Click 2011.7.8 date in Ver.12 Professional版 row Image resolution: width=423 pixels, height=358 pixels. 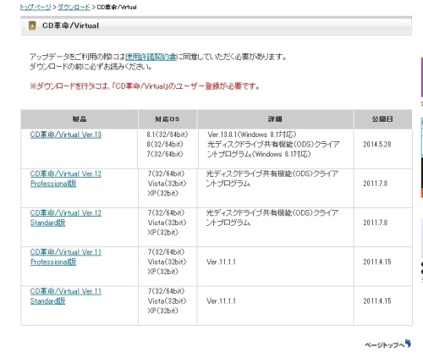[x=376, y=184]
